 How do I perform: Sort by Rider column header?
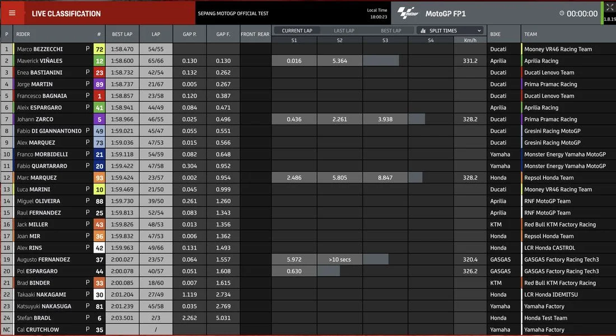pos(23,34)
